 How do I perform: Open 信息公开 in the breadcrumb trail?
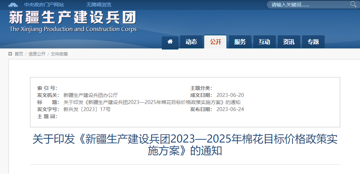click(37, 54)
